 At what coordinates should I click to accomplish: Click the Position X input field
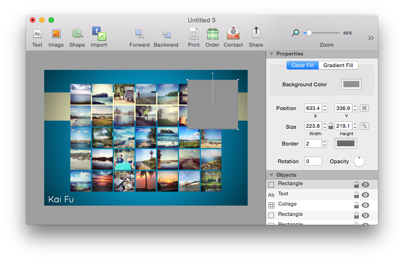(x=313, y=108)
